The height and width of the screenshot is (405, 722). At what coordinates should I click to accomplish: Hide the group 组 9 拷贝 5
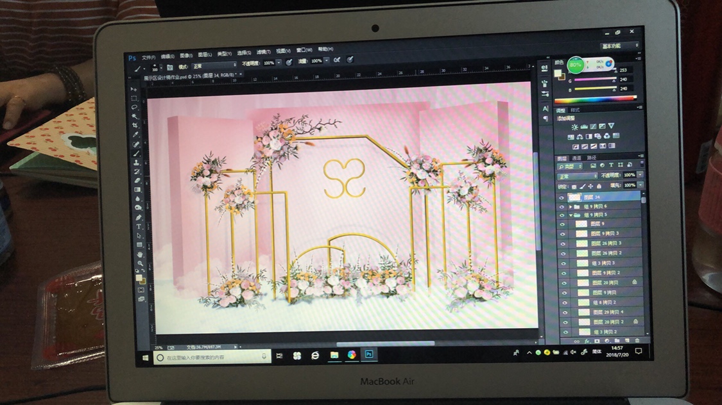(562, 215)
